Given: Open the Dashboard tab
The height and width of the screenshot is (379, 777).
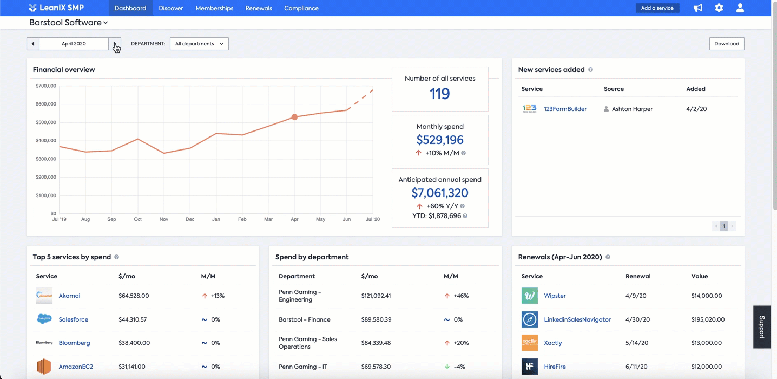Looking at the screenshot, I should point(130,8).
